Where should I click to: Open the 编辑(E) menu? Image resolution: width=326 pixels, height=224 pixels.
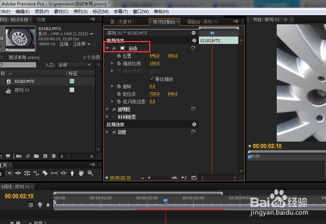(22, 12)
